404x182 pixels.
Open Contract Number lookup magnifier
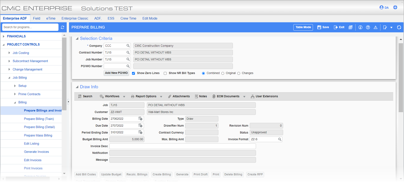point(128,52)
